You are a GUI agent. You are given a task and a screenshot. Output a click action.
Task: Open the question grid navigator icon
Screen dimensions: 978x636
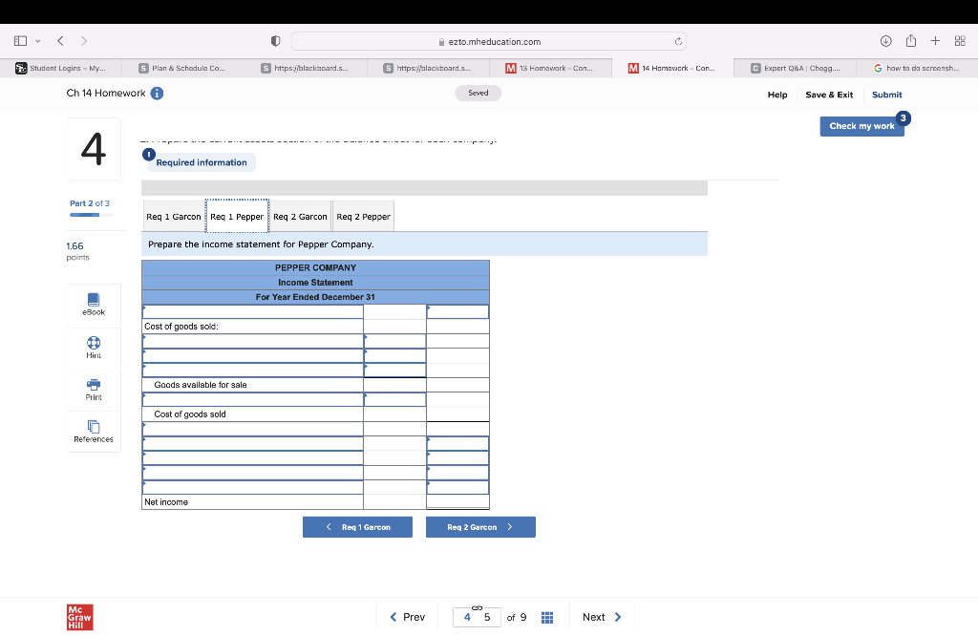coord(547,617)
